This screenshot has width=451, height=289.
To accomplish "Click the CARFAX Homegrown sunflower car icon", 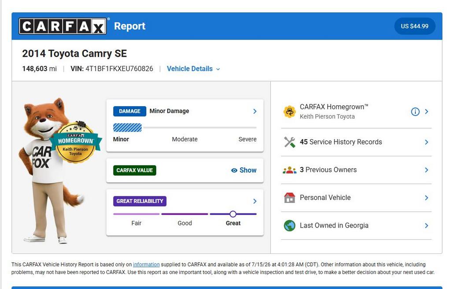I will (289, 112).
